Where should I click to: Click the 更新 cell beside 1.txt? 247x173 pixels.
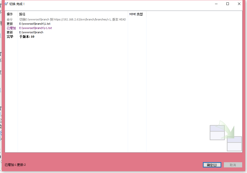coord(10,24)
